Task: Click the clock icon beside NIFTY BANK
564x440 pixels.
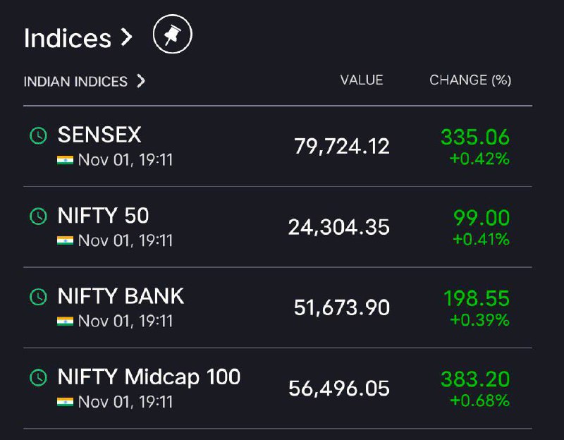Action: (38, 296)
